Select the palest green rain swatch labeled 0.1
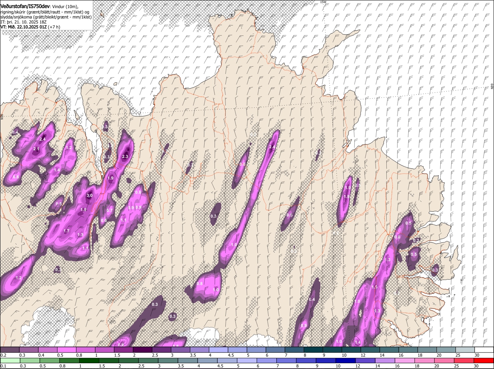 [x=10, y=361]
